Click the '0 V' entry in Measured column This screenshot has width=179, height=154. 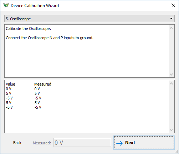[37, 89]
